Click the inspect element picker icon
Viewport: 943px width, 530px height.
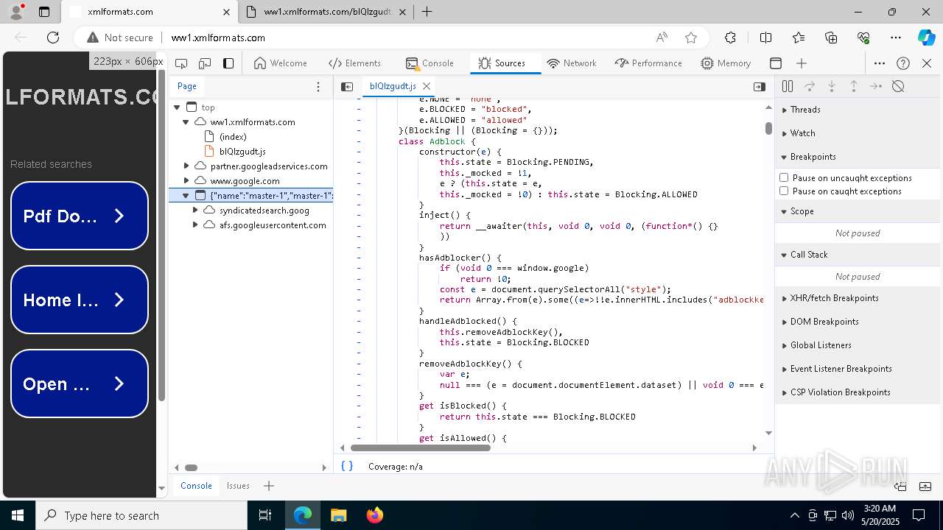[181, 63]
